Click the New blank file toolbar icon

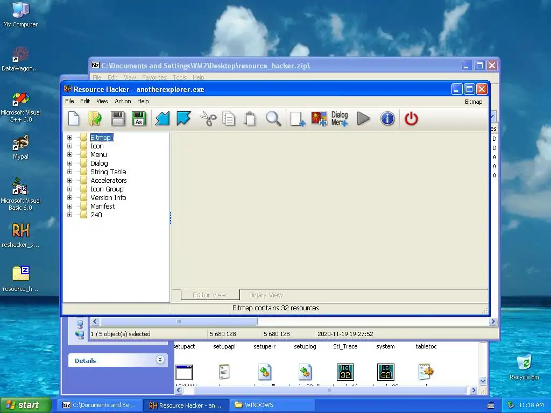[74, 119]
